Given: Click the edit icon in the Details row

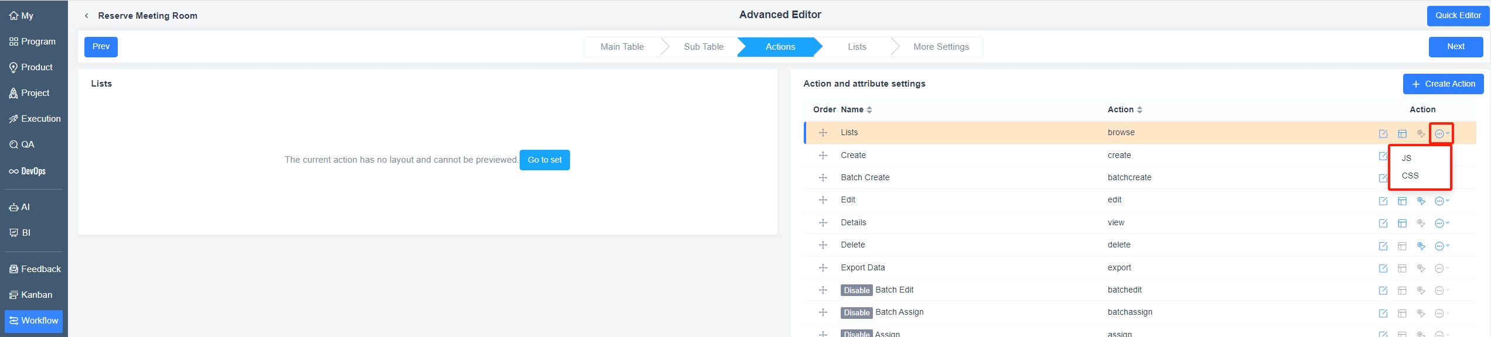Looking at the screenshot, I should pyautogui.click(x=1383, y=223).
